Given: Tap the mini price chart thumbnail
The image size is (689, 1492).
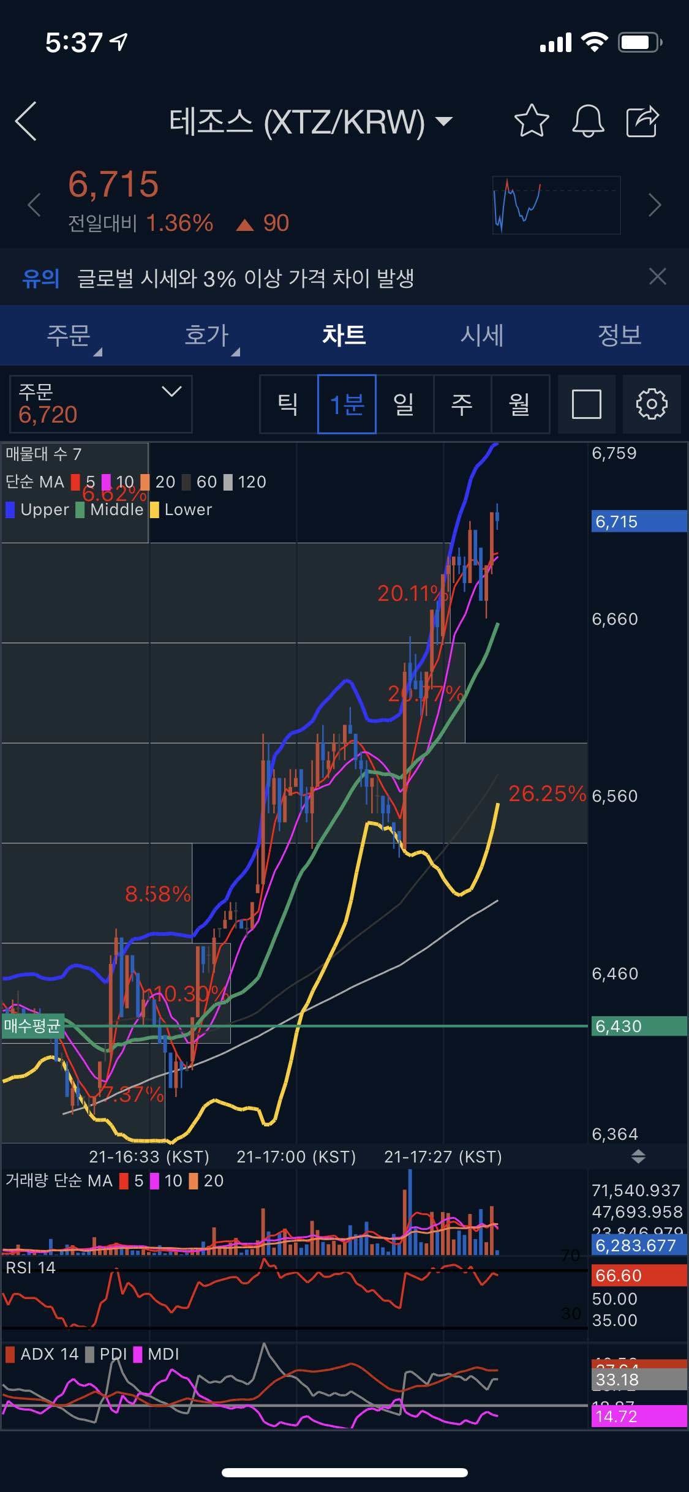Looking at the screenshot, I should 556,205.
